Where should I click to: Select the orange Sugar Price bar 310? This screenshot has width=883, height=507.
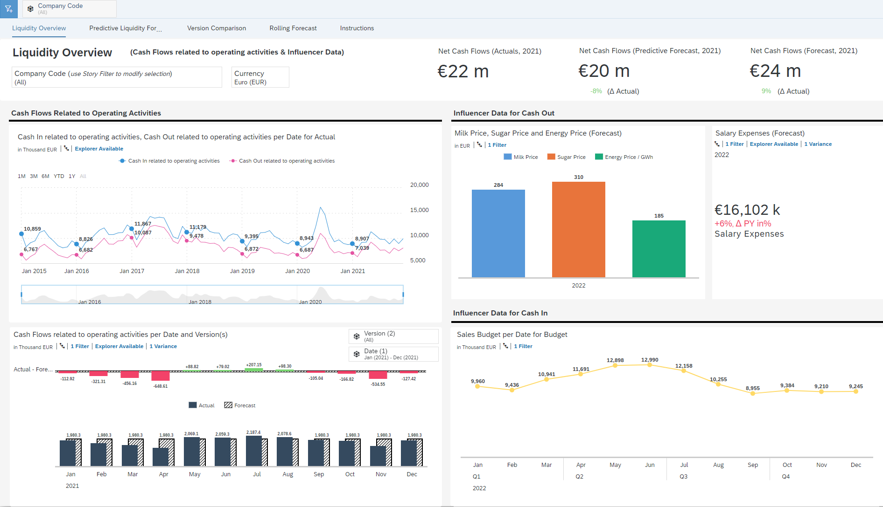[x=579, y=230]
